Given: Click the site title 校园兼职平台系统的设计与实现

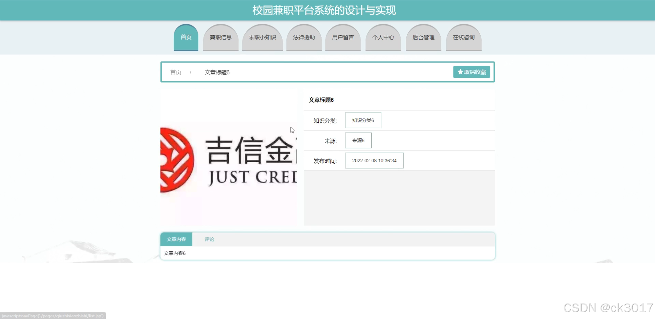Looking at the screenshot, I should (x=324, y=10).
